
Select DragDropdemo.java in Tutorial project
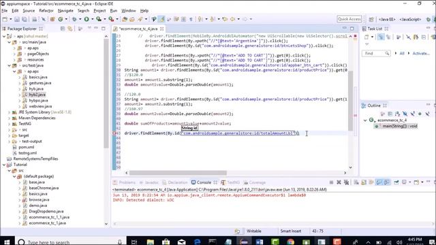pyautogui.click(x=46, y=212)
